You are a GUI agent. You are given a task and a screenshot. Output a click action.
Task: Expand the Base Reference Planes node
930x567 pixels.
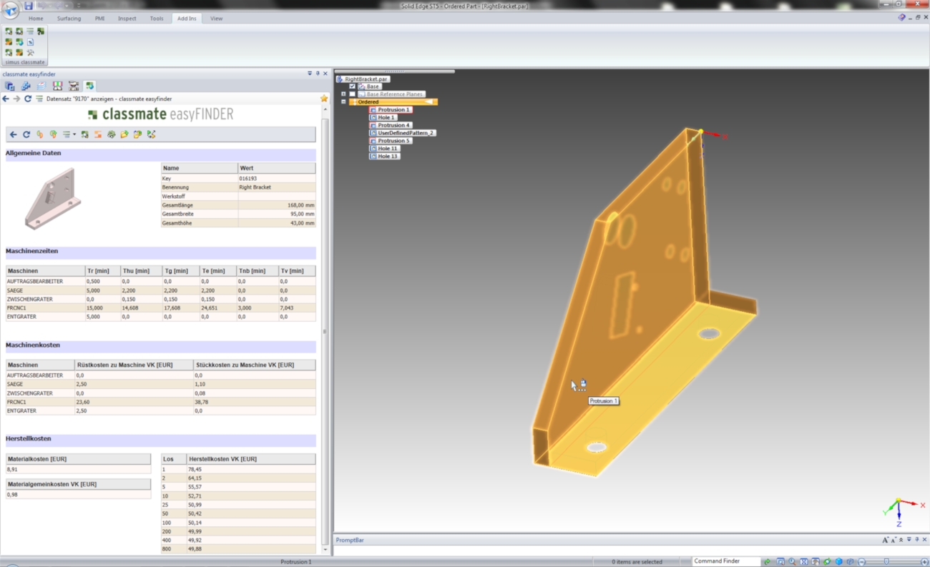343,94
